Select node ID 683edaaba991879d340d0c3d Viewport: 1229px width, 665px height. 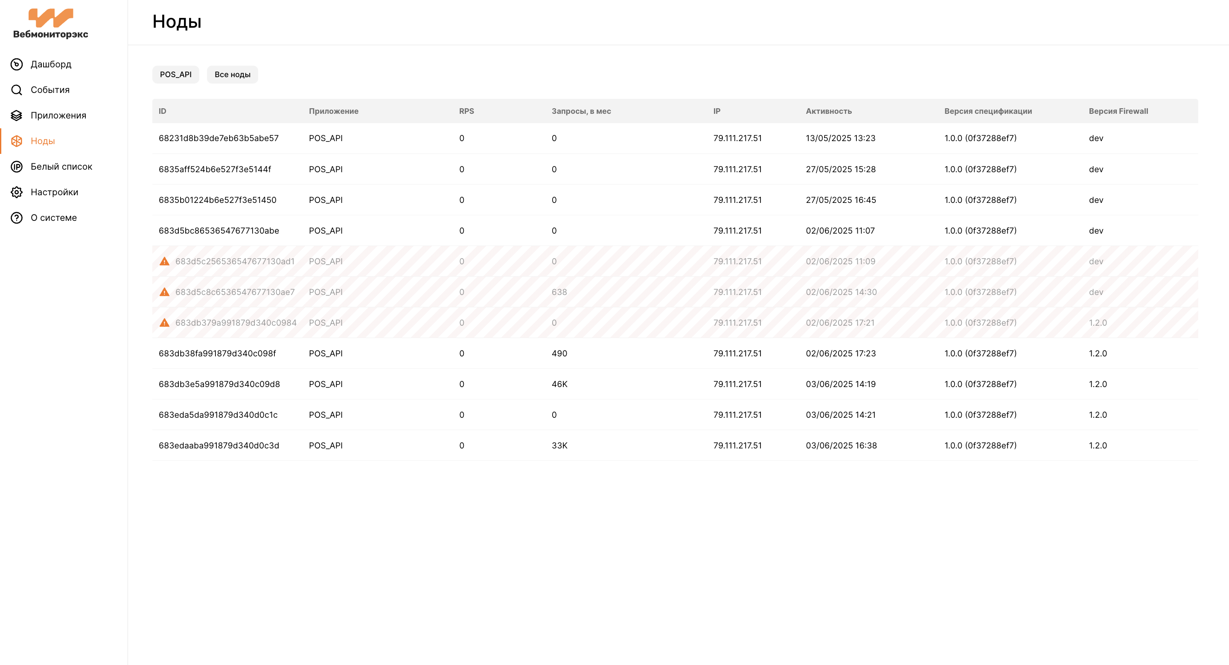pos(219,445)
